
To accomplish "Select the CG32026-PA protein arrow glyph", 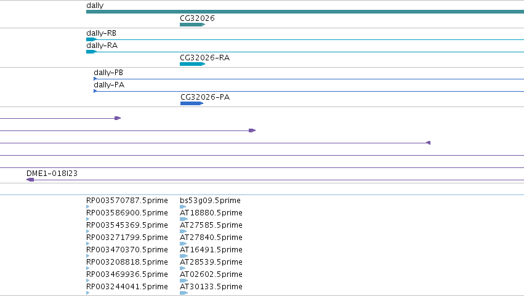I will (192, 103).
